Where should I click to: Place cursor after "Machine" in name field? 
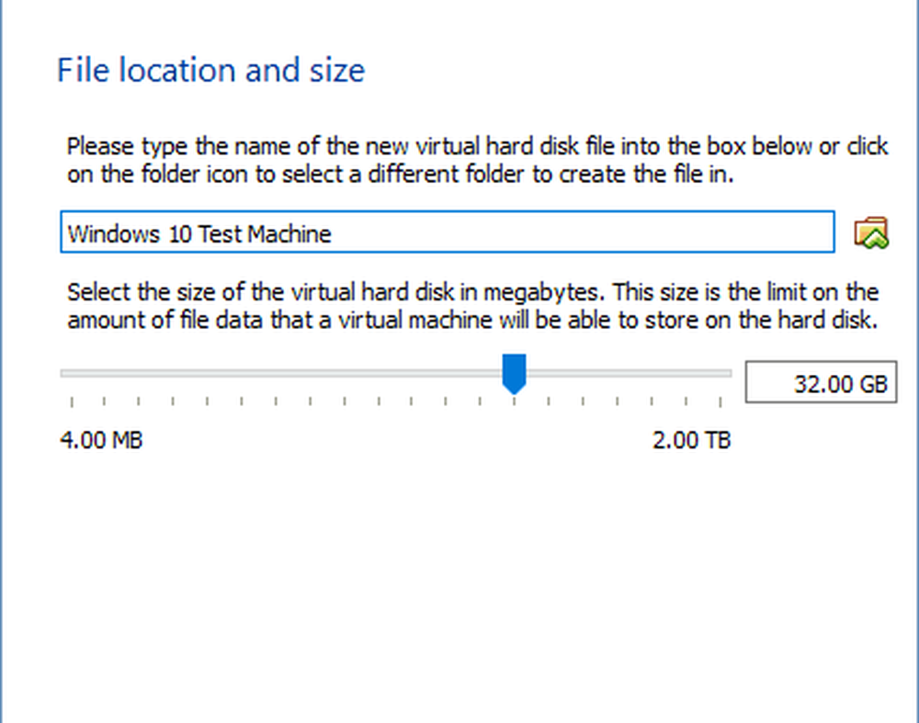[335, 233]
